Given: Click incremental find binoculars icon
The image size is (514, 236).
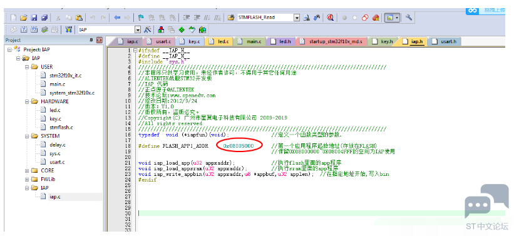Looking at the screenshot, I should pos(317,18).
